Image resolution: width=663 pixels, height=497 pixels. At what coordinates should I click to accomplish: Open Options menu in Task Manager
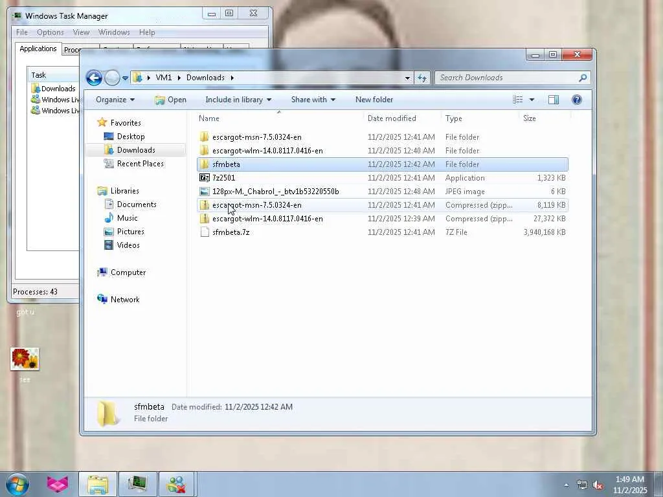tap(50, 32)
